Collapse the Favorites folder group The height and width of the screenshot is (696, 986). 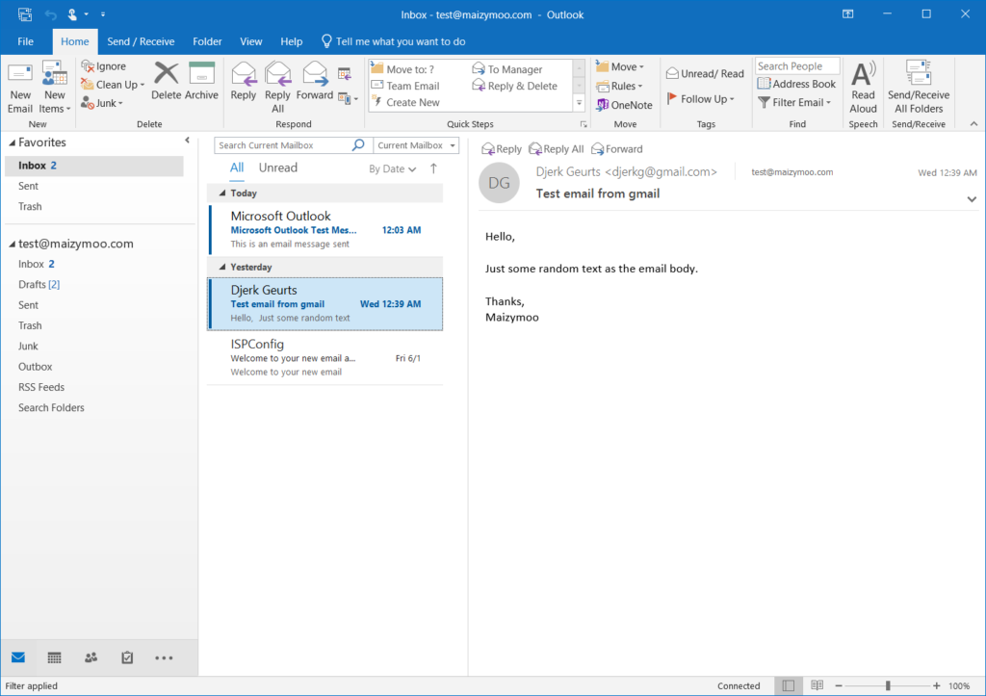tap(12, 142)
